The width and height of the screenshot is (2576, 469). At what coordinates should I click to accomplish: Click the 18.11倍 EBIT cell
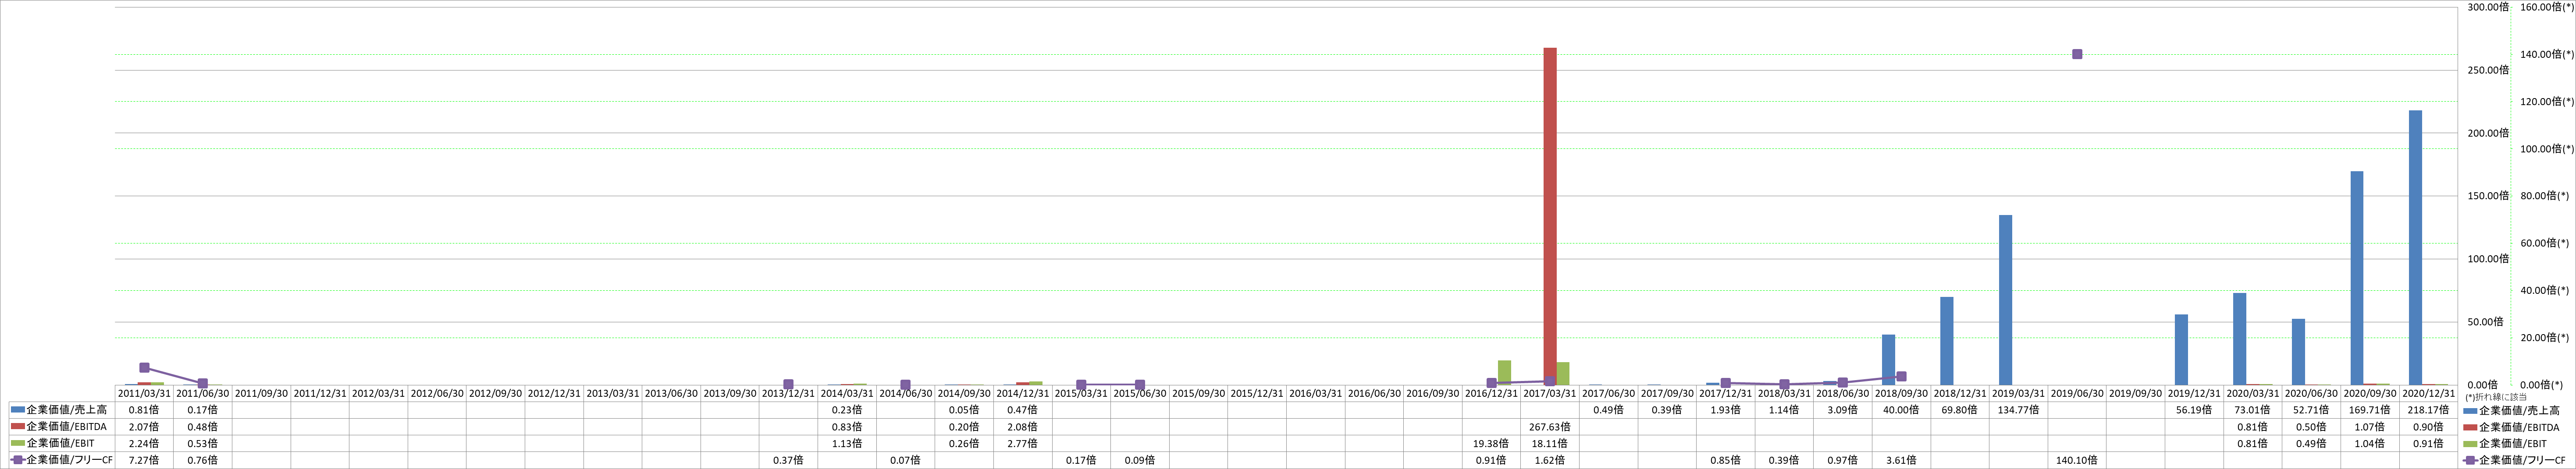tap(1550, 443)
